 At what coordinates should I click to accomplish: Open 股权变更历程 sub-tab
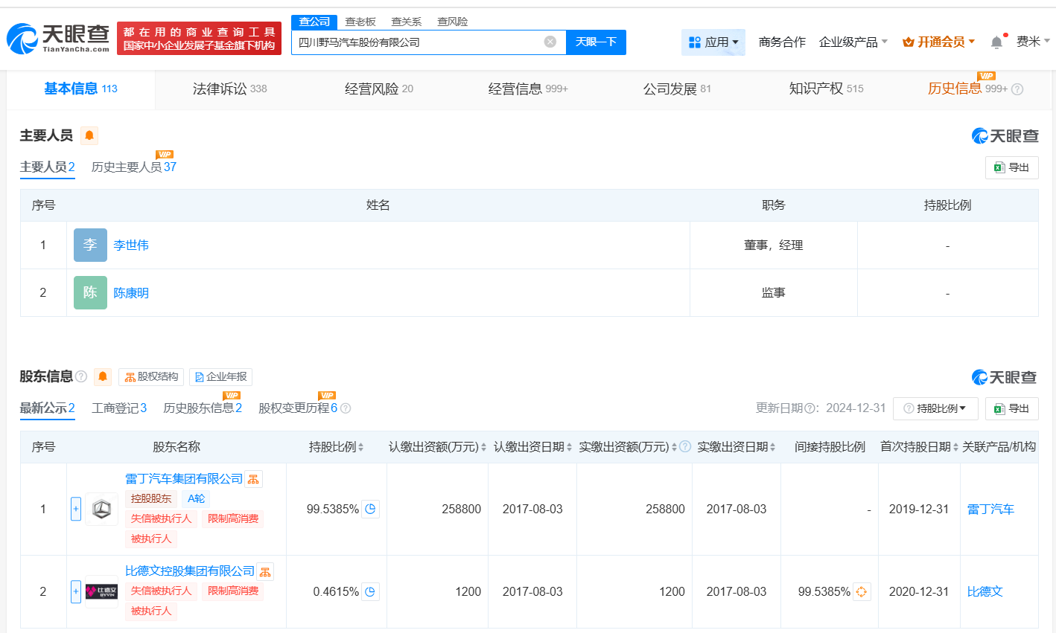pyautogui.click(x=298, y=408)
